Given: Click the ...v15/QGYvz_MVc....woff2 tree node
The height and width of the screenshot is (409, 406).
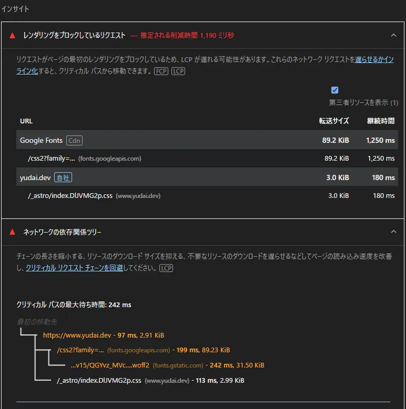Looking at the screenshot, I should [110, 365].
